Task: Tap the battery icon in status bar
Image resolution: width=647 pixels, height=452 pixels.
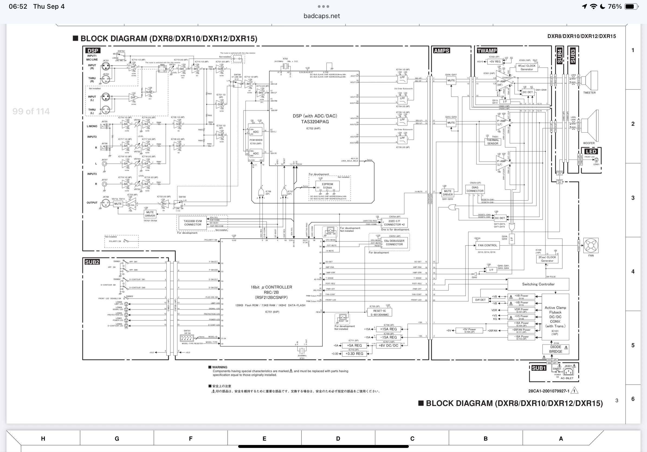Action: pyautogui.click(x=632, y=7)
